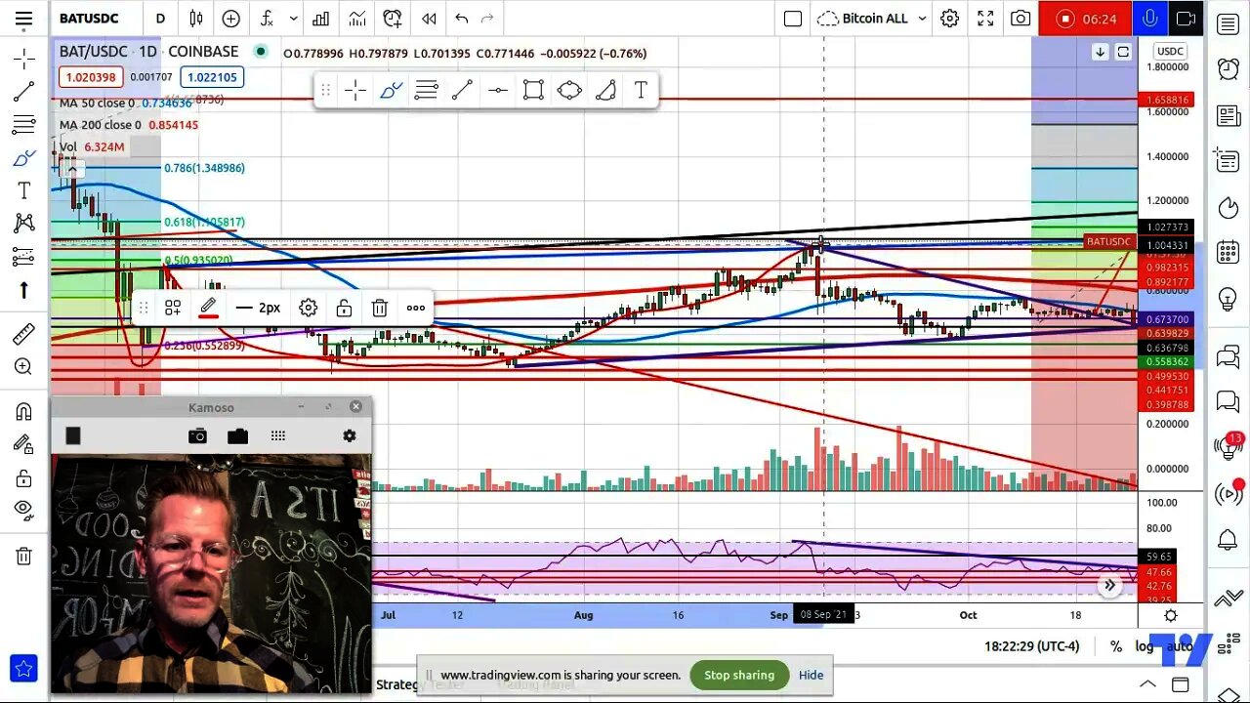Open the alerts panel alarm clock
The width and height of the screenshot is (1250, 703).
click(1228, 69)
